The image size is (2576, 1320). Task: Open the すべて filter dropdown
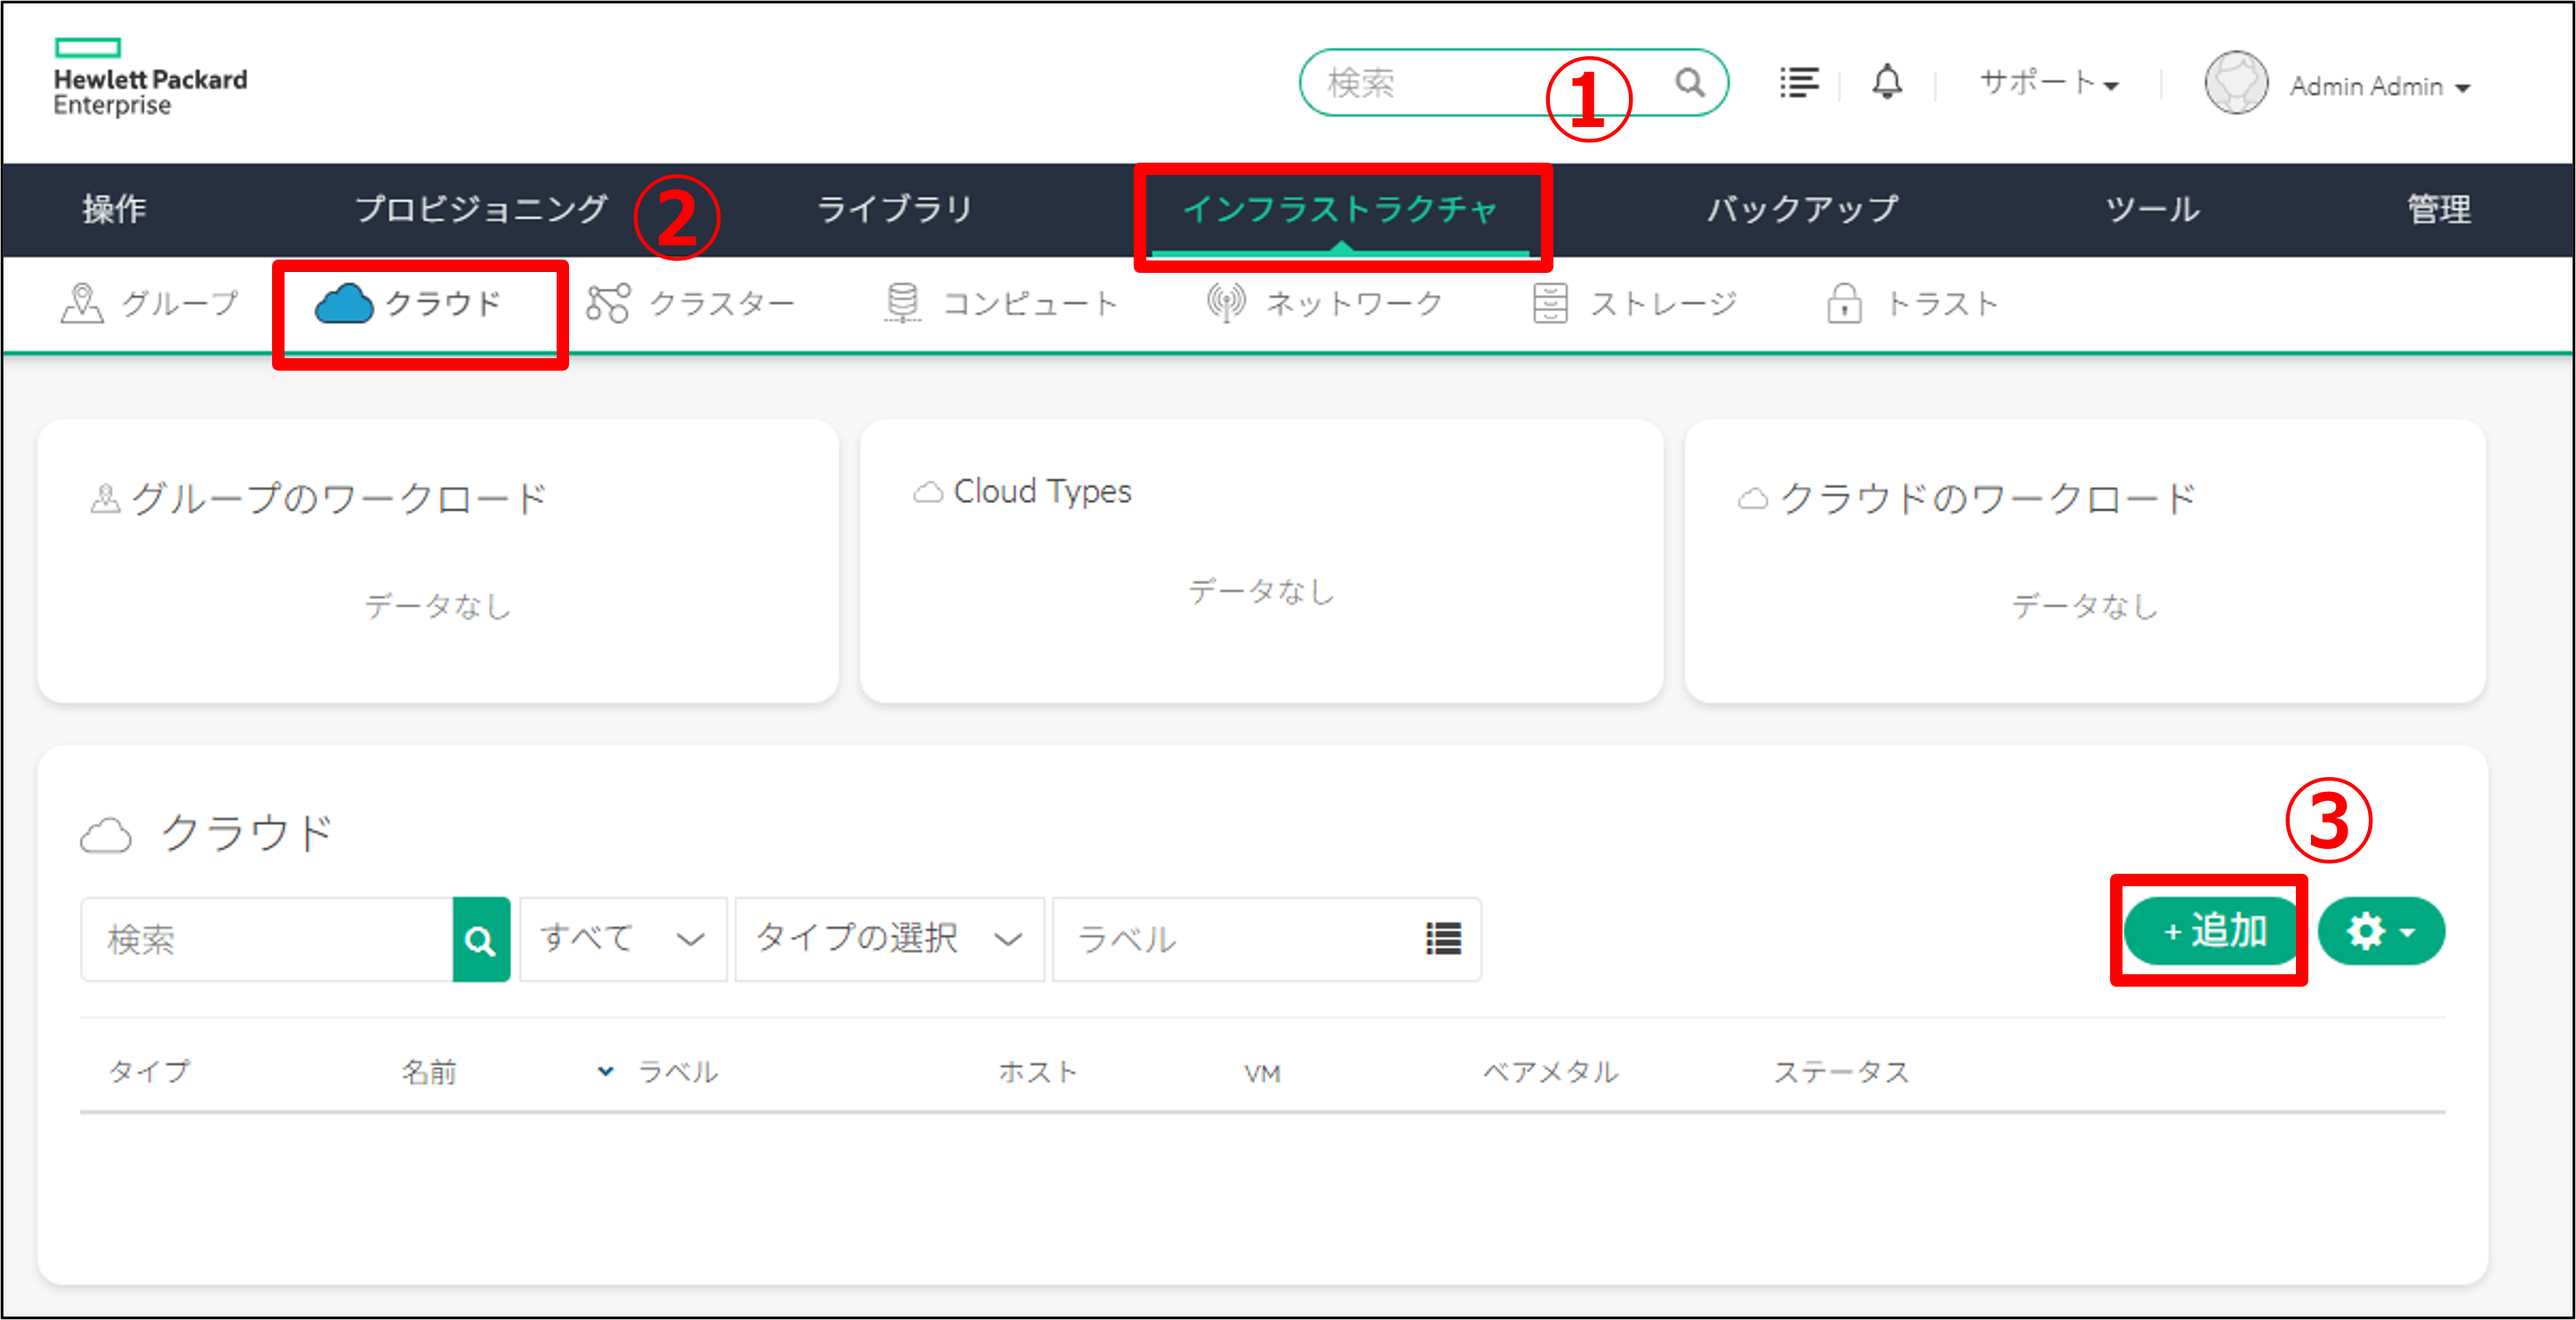point(622,939)
